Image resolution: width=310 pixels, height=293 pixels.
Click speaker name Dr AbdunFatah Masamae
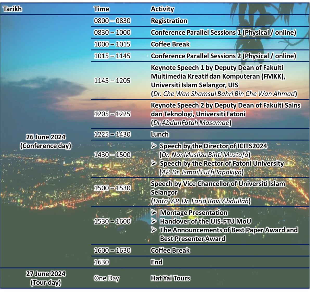[x=191, y=123]
